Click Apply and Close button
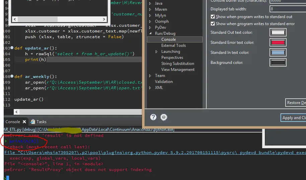This screenshot has width=306, height=180. click(293, 118)
